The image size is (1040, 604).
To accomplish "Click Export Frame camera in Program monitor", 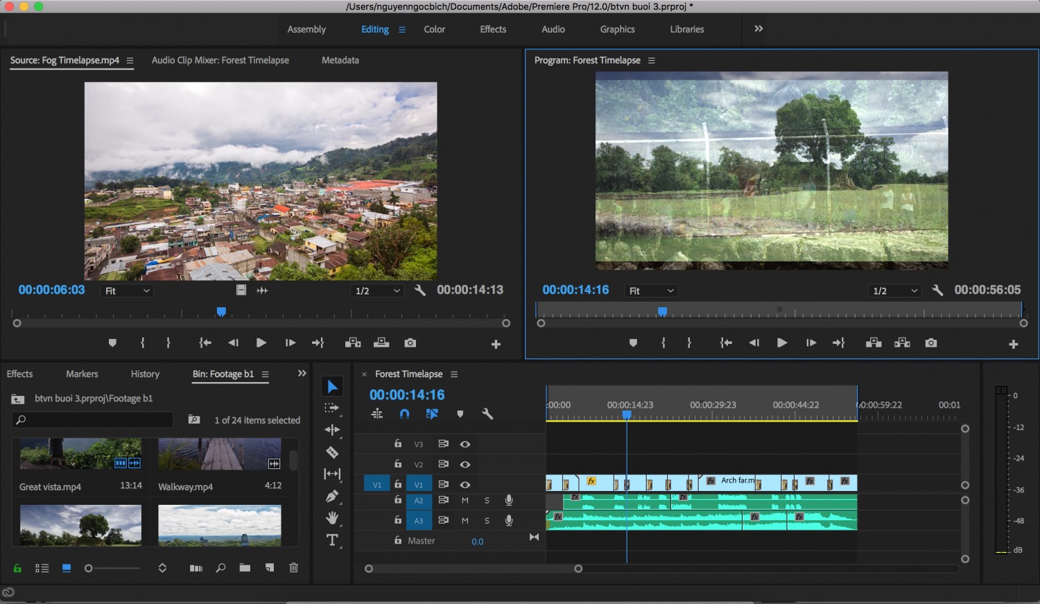I will [x=931, y=343].
